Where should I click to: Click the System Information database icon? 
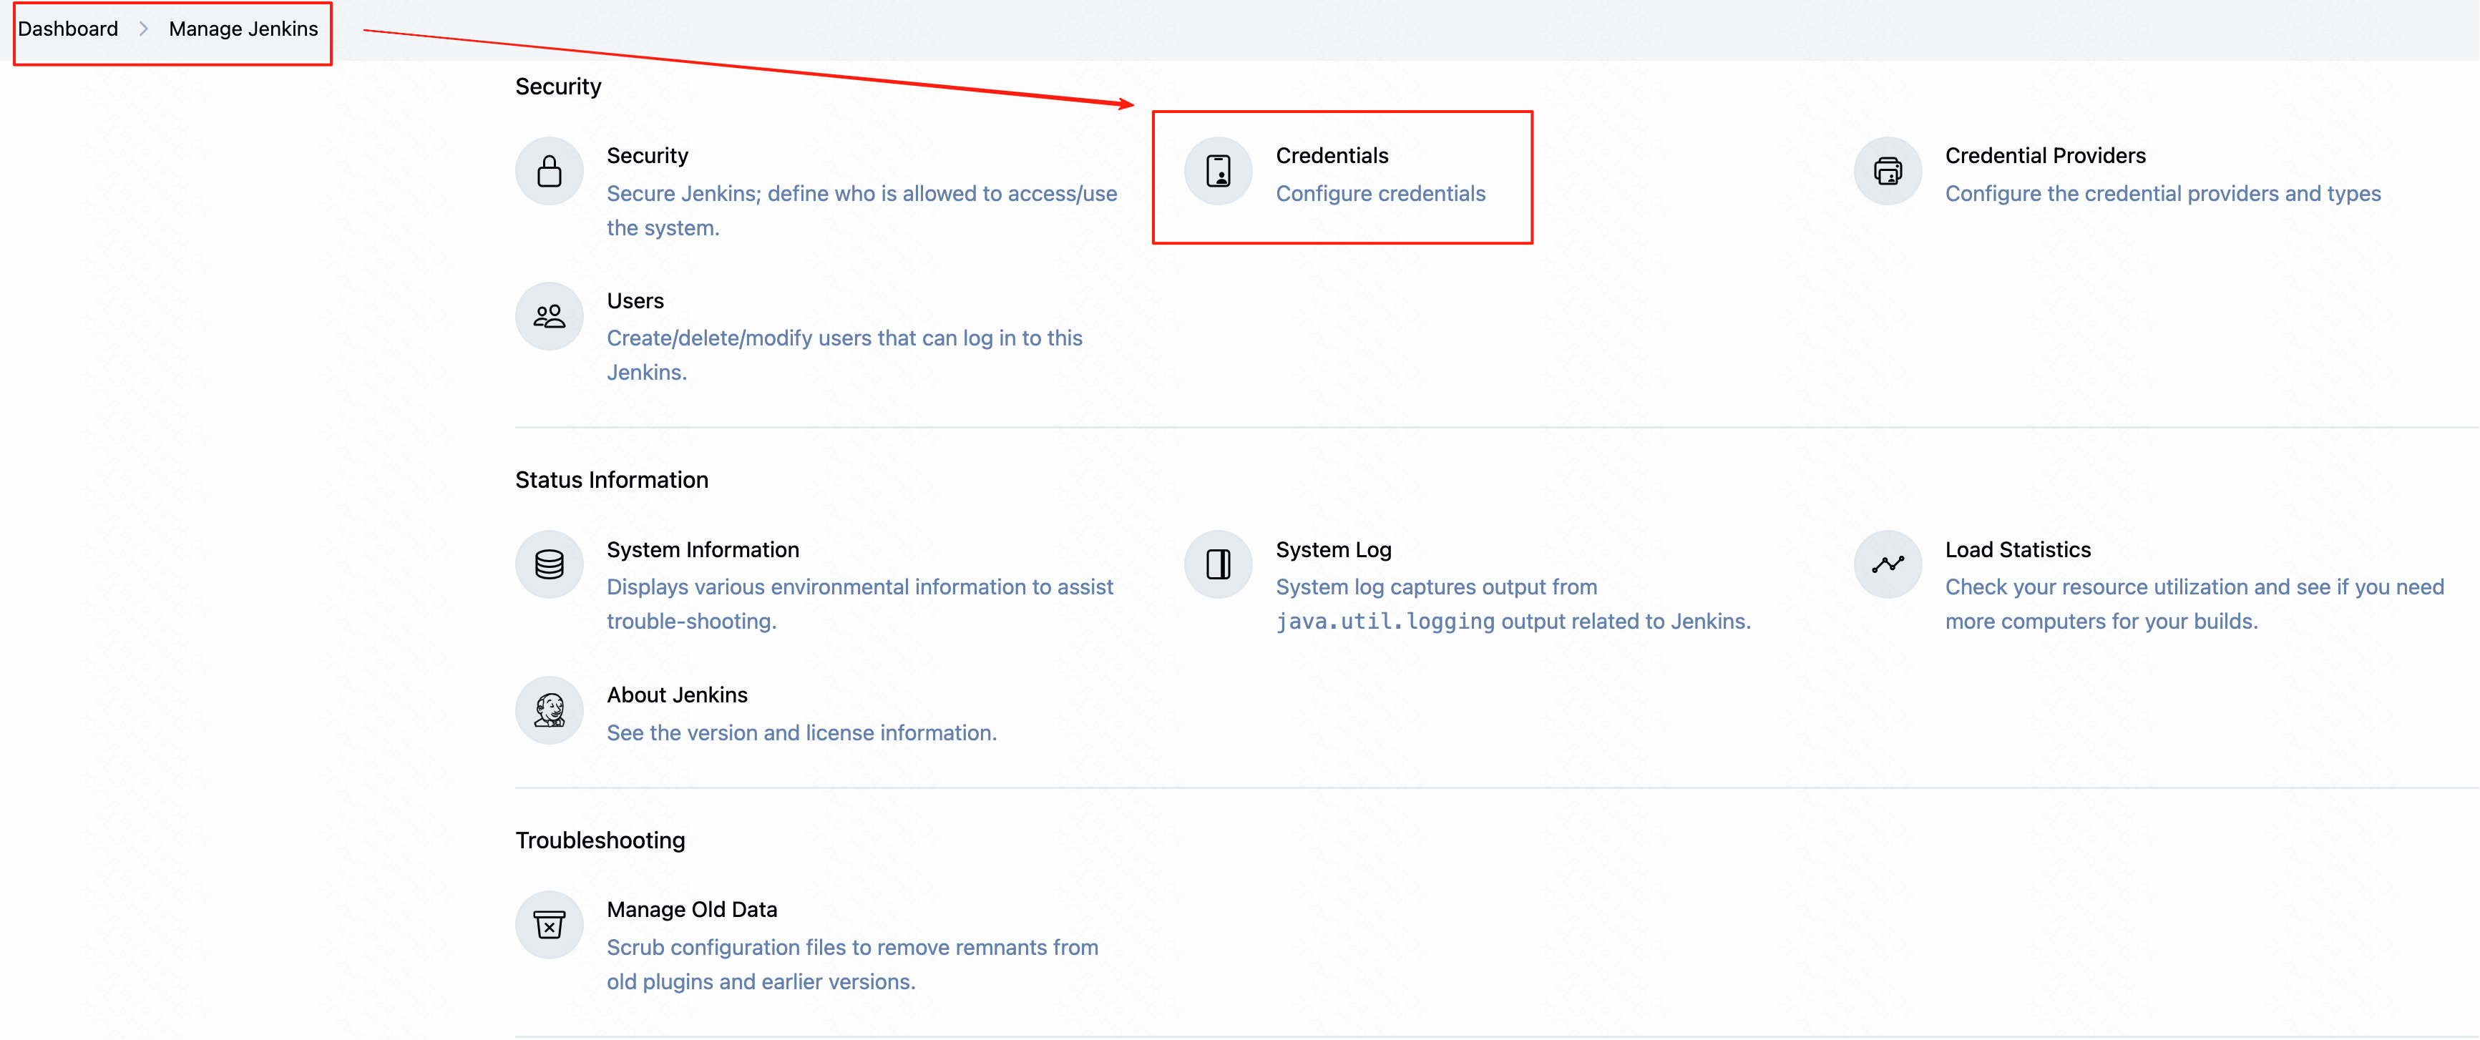point(549,565)
